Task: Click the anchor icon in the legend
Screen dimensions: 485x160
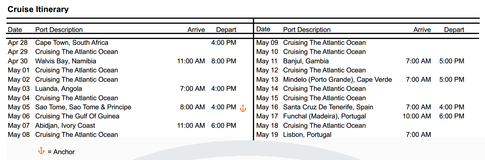Action: pos(41,151)
